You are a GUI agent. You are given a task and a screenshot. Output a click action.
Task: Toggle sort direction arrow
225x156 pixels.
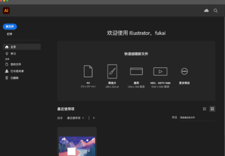pos(94,118)
